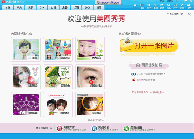Click the blue 看 logo in footer

pos(94,129)
